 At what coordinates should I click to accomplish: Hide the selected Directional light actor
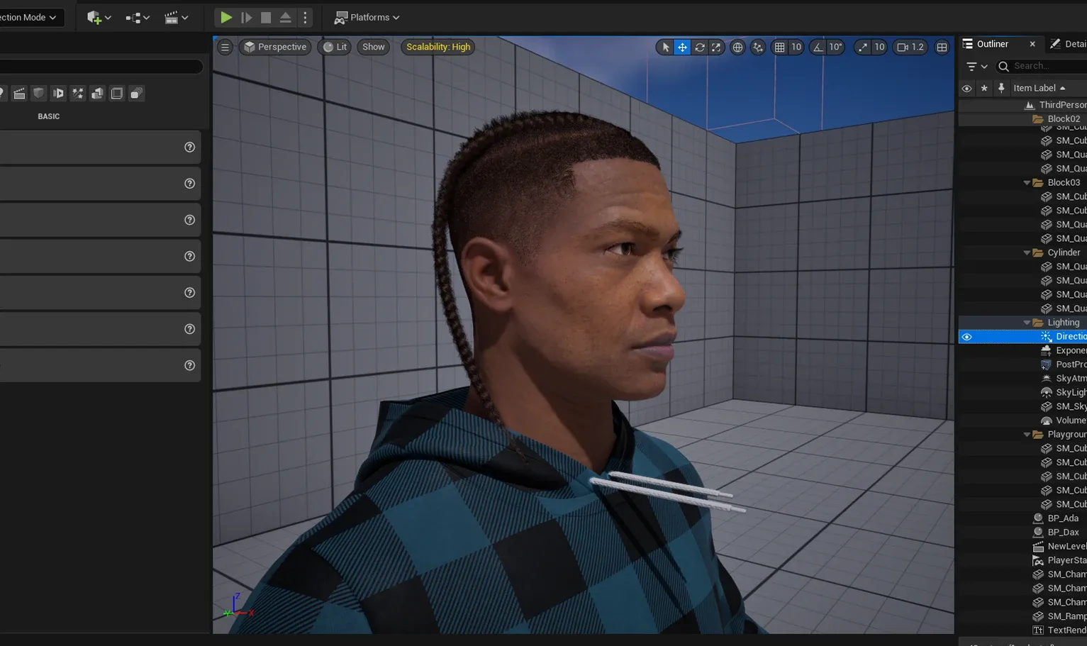(x=966, y=337)
